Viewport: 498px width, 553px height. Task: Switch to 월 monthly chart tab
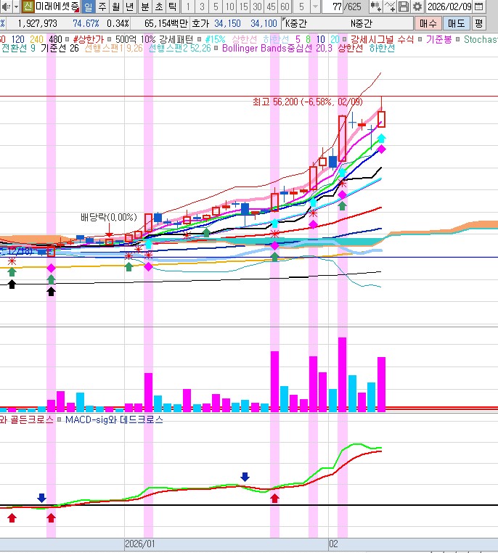[115, 7]
